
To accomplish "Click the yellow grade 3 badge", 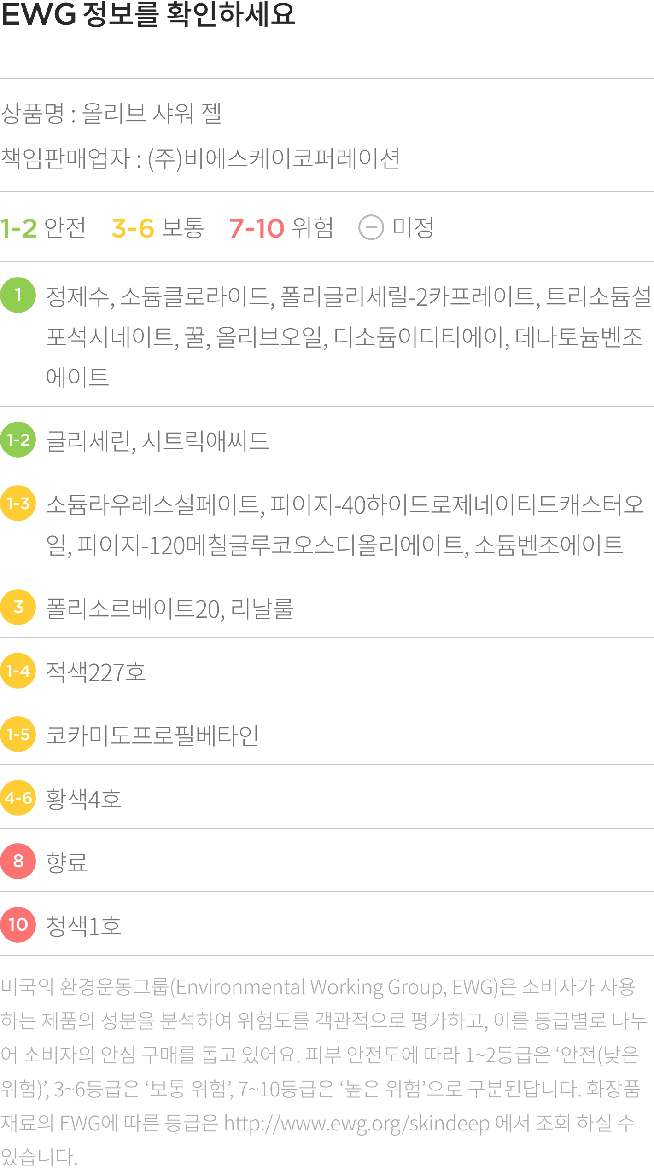I will 18,607.
